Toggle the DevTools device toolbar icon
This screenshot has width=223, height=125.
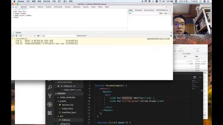[16, 7]
